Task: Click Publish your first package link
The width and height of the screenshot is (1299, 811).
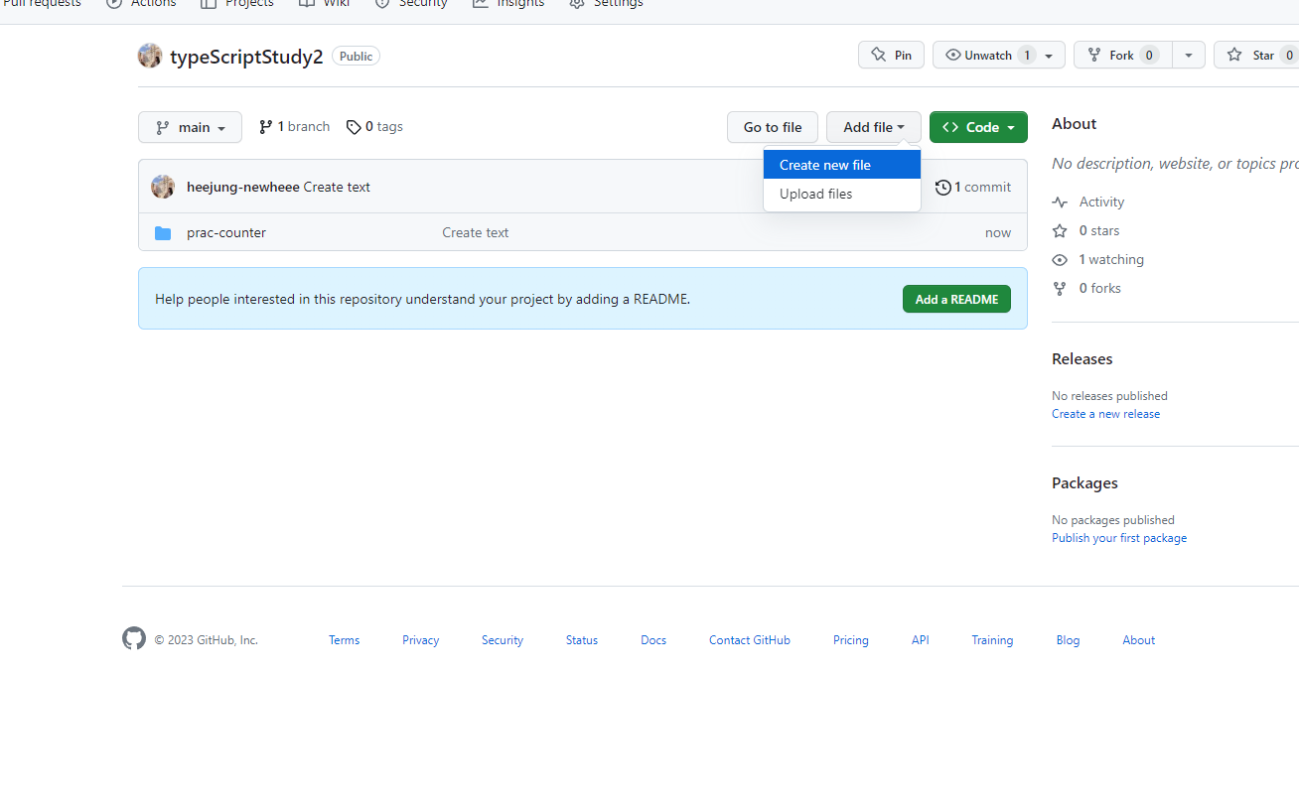Action: [x=1119, y=538]
